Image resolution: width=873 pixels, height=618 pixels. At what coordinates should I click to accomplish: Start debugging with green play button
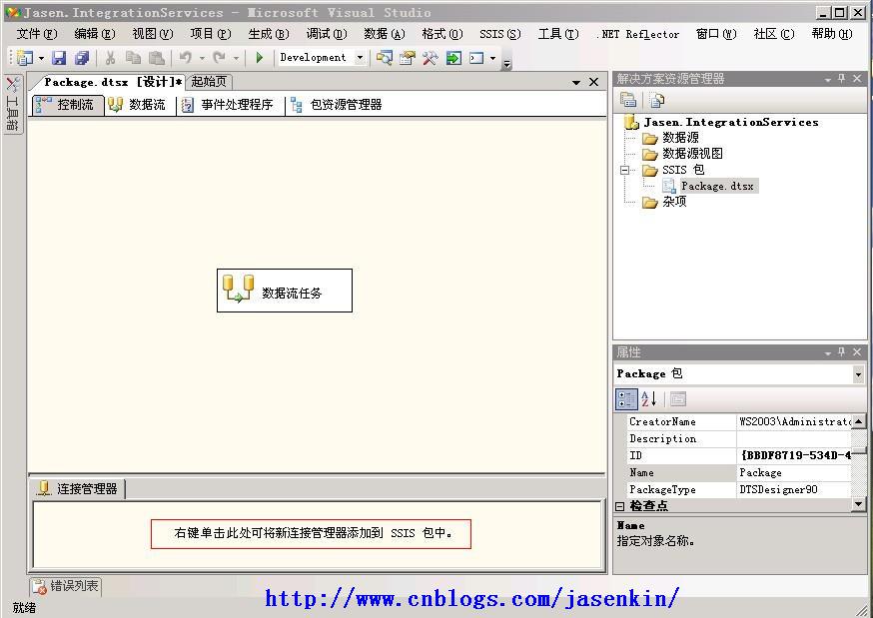(x=259, y=57)
